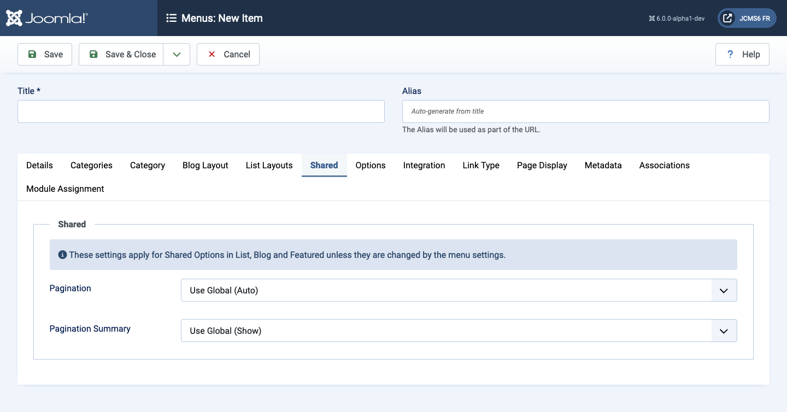This screenshot has width=787, height=412.
Task: Open the Pagination dropdown
Action: (x=459, y=290)
